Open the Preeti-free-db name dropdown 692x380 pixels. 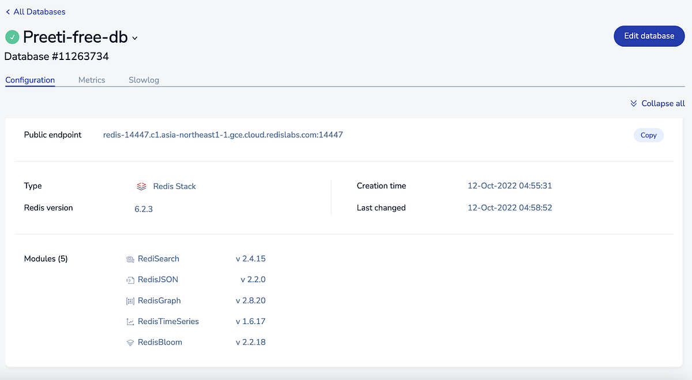coord(135,38)
